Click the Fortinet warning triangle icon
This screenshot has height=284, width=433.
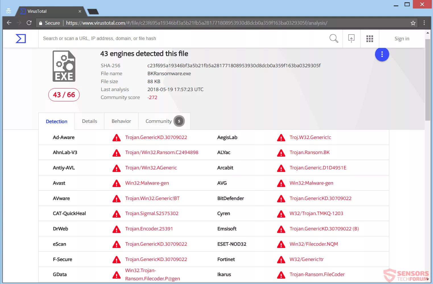point(281,260)
